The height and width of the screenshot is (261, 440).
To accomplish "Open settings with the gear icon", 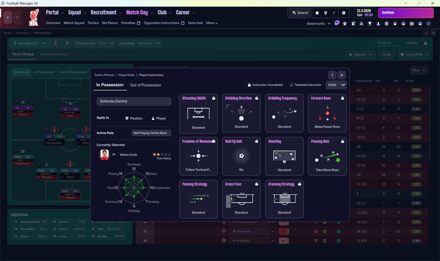I will [x=344, y=13].
